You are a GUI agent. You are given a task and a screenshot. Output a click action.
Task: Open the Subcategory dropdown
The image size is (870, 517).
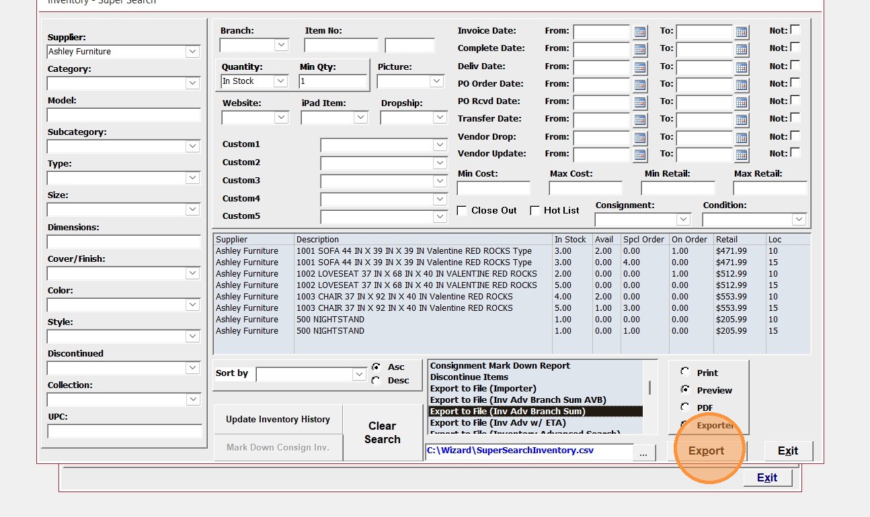[x=193, y=146]
